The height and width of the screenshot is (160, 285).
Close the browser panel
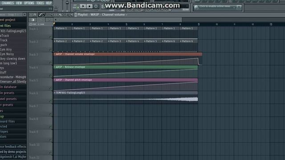click(x=24, y=15)
